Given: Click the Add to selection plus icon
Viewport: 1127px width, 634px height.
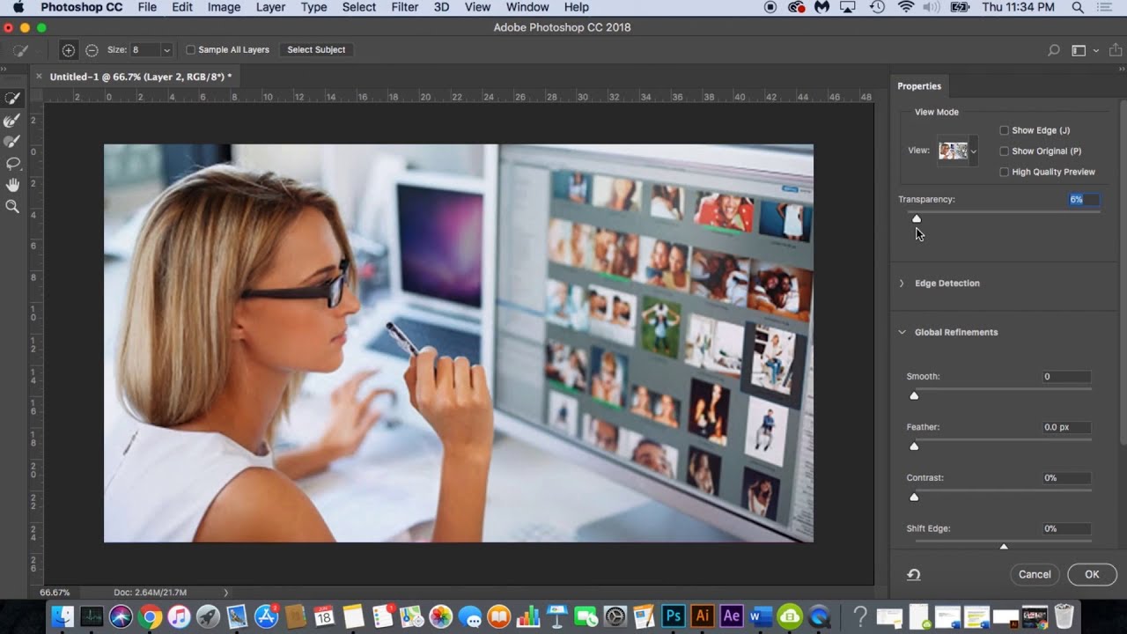Looking at the screenshot, I should (x=69, y=50).
